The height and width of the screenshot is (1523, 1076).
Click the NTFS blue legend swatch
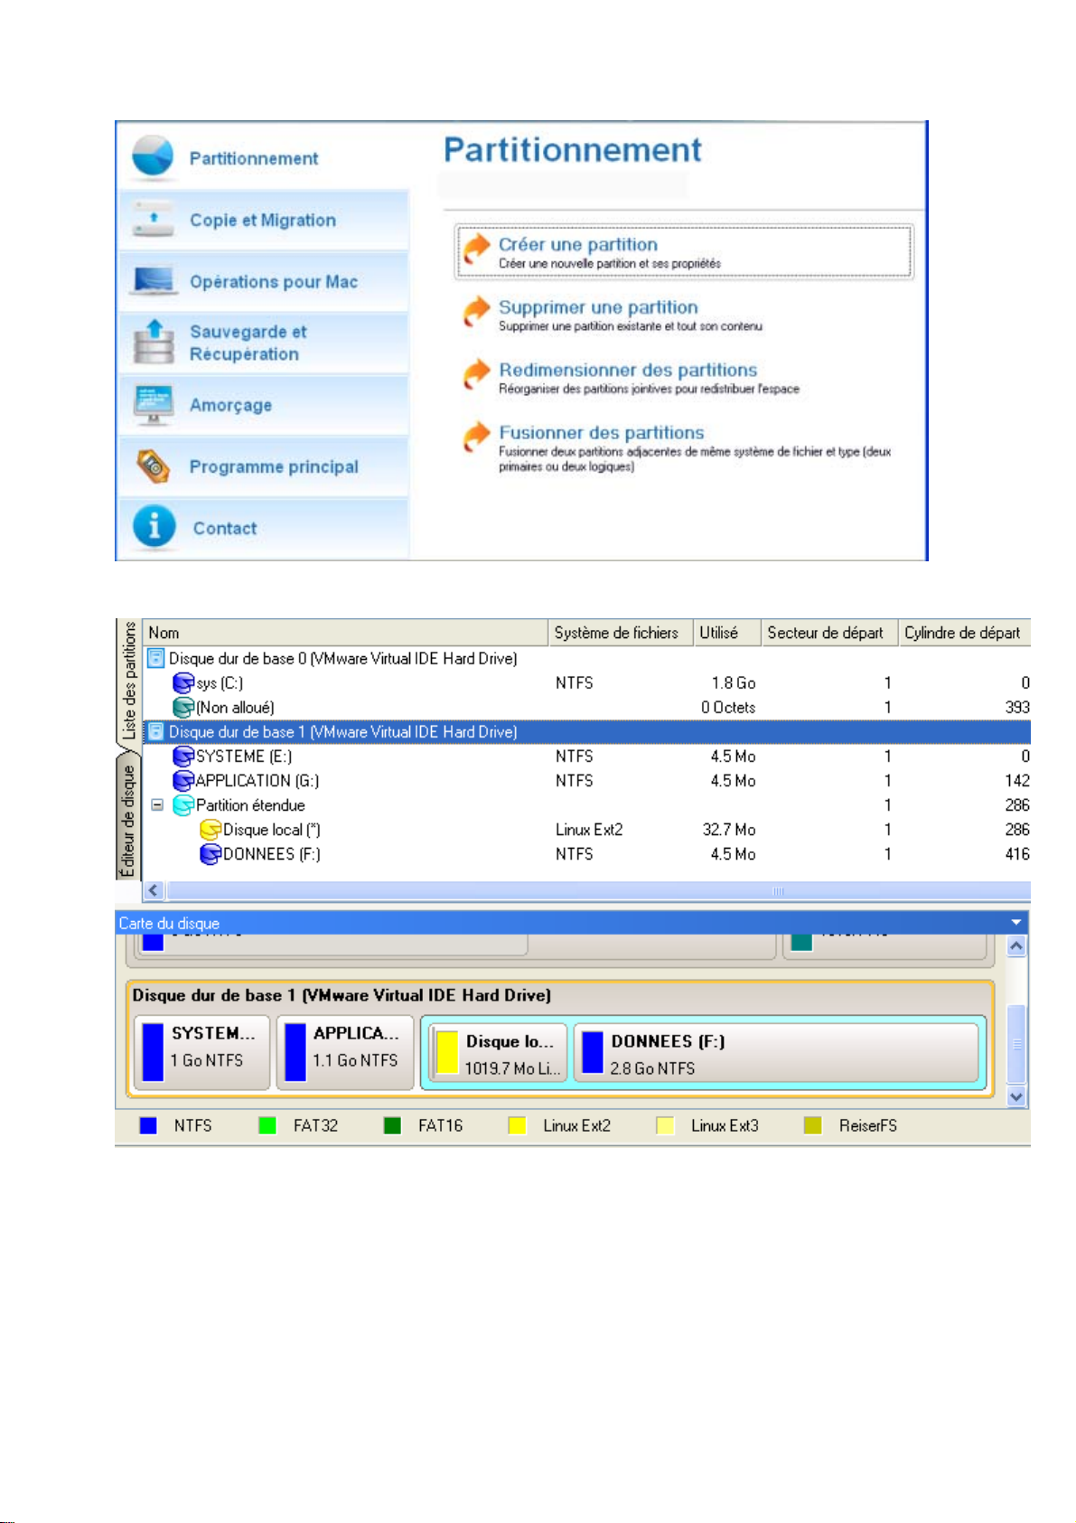point(148,1125)
